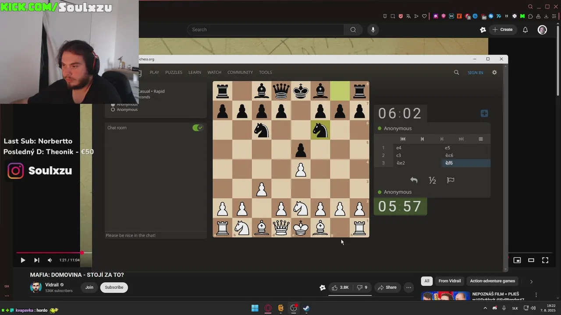The width and height of the screenshot is (561, 315).
Task: Select move Ne2 in move list
Action: [417, 163]
